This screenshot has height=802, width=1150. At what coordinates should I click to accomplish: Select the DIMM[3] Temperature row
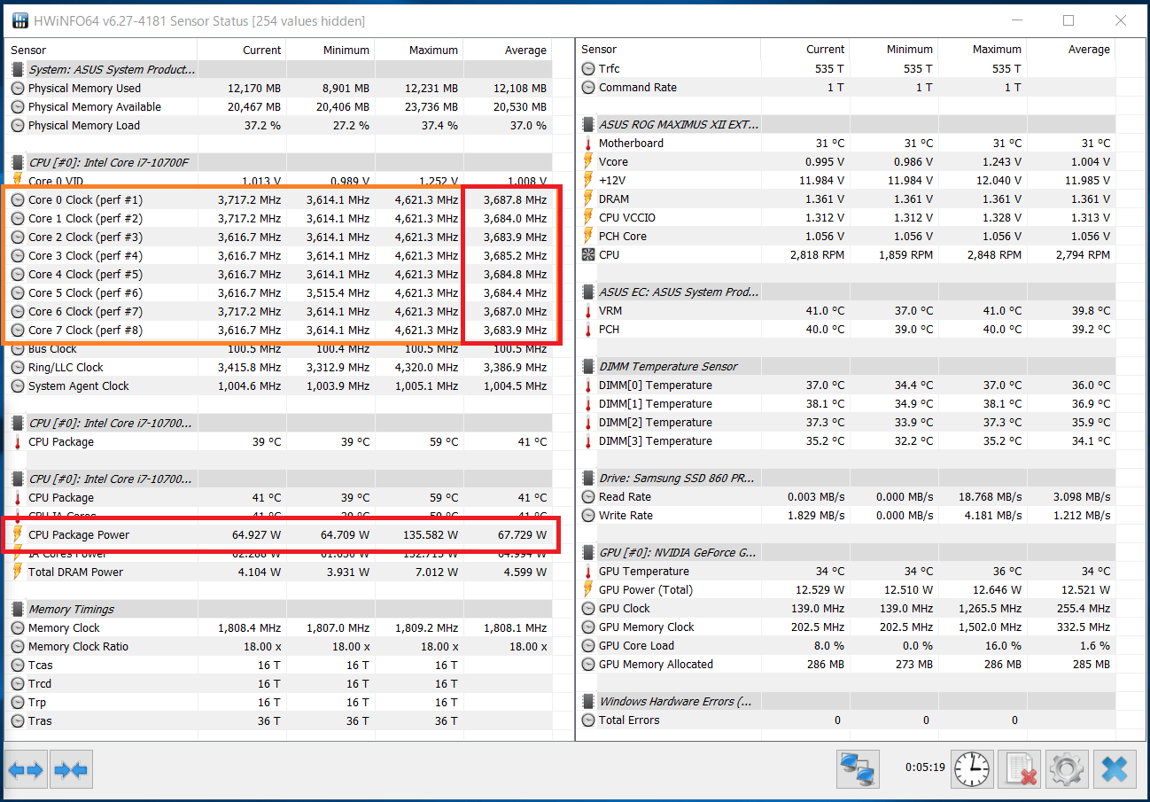[x=846, y=440]
